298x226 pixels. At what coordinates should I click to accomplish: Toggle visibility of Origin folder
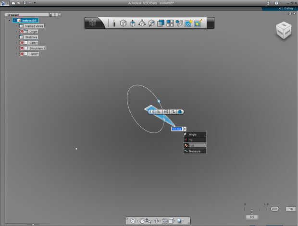[x=22, y=32]
